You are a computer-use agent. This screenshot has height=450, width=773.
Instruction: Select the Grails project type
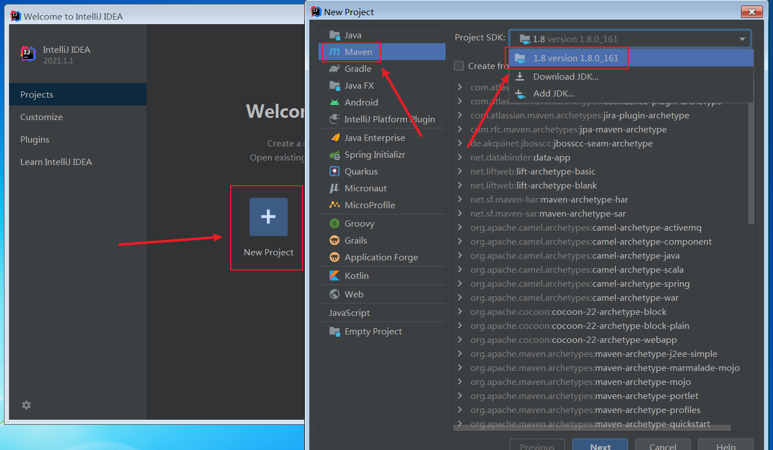pos(382,240)
